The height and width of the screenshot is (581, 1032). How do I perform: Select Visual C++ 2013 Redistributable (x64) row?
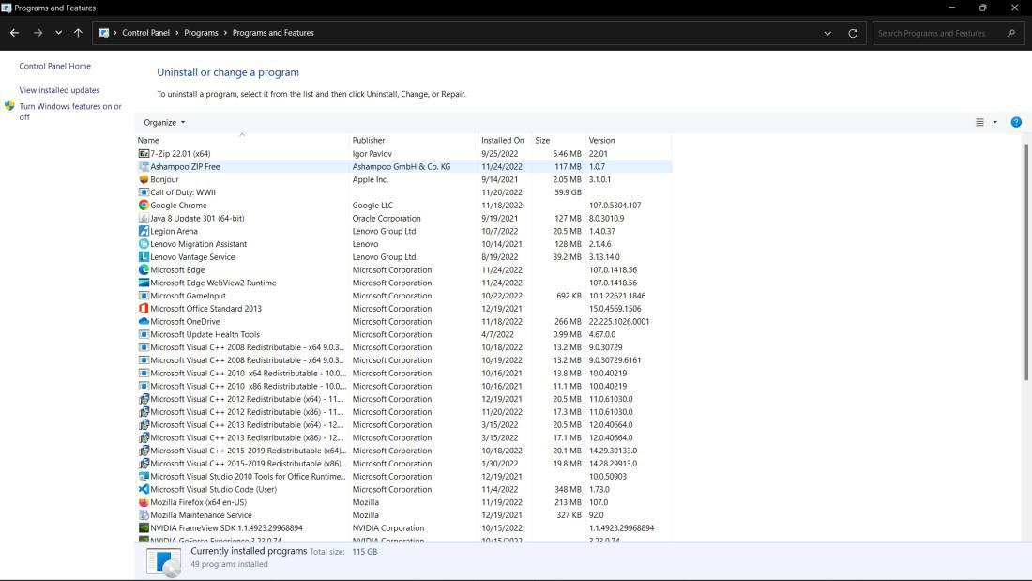click(x=403, y=425)
